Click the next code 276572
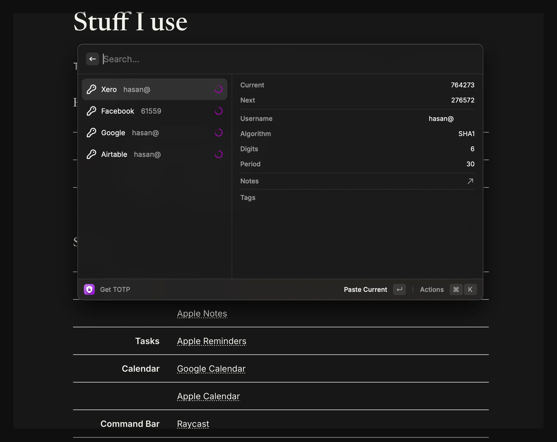 [x=463, y=100]
